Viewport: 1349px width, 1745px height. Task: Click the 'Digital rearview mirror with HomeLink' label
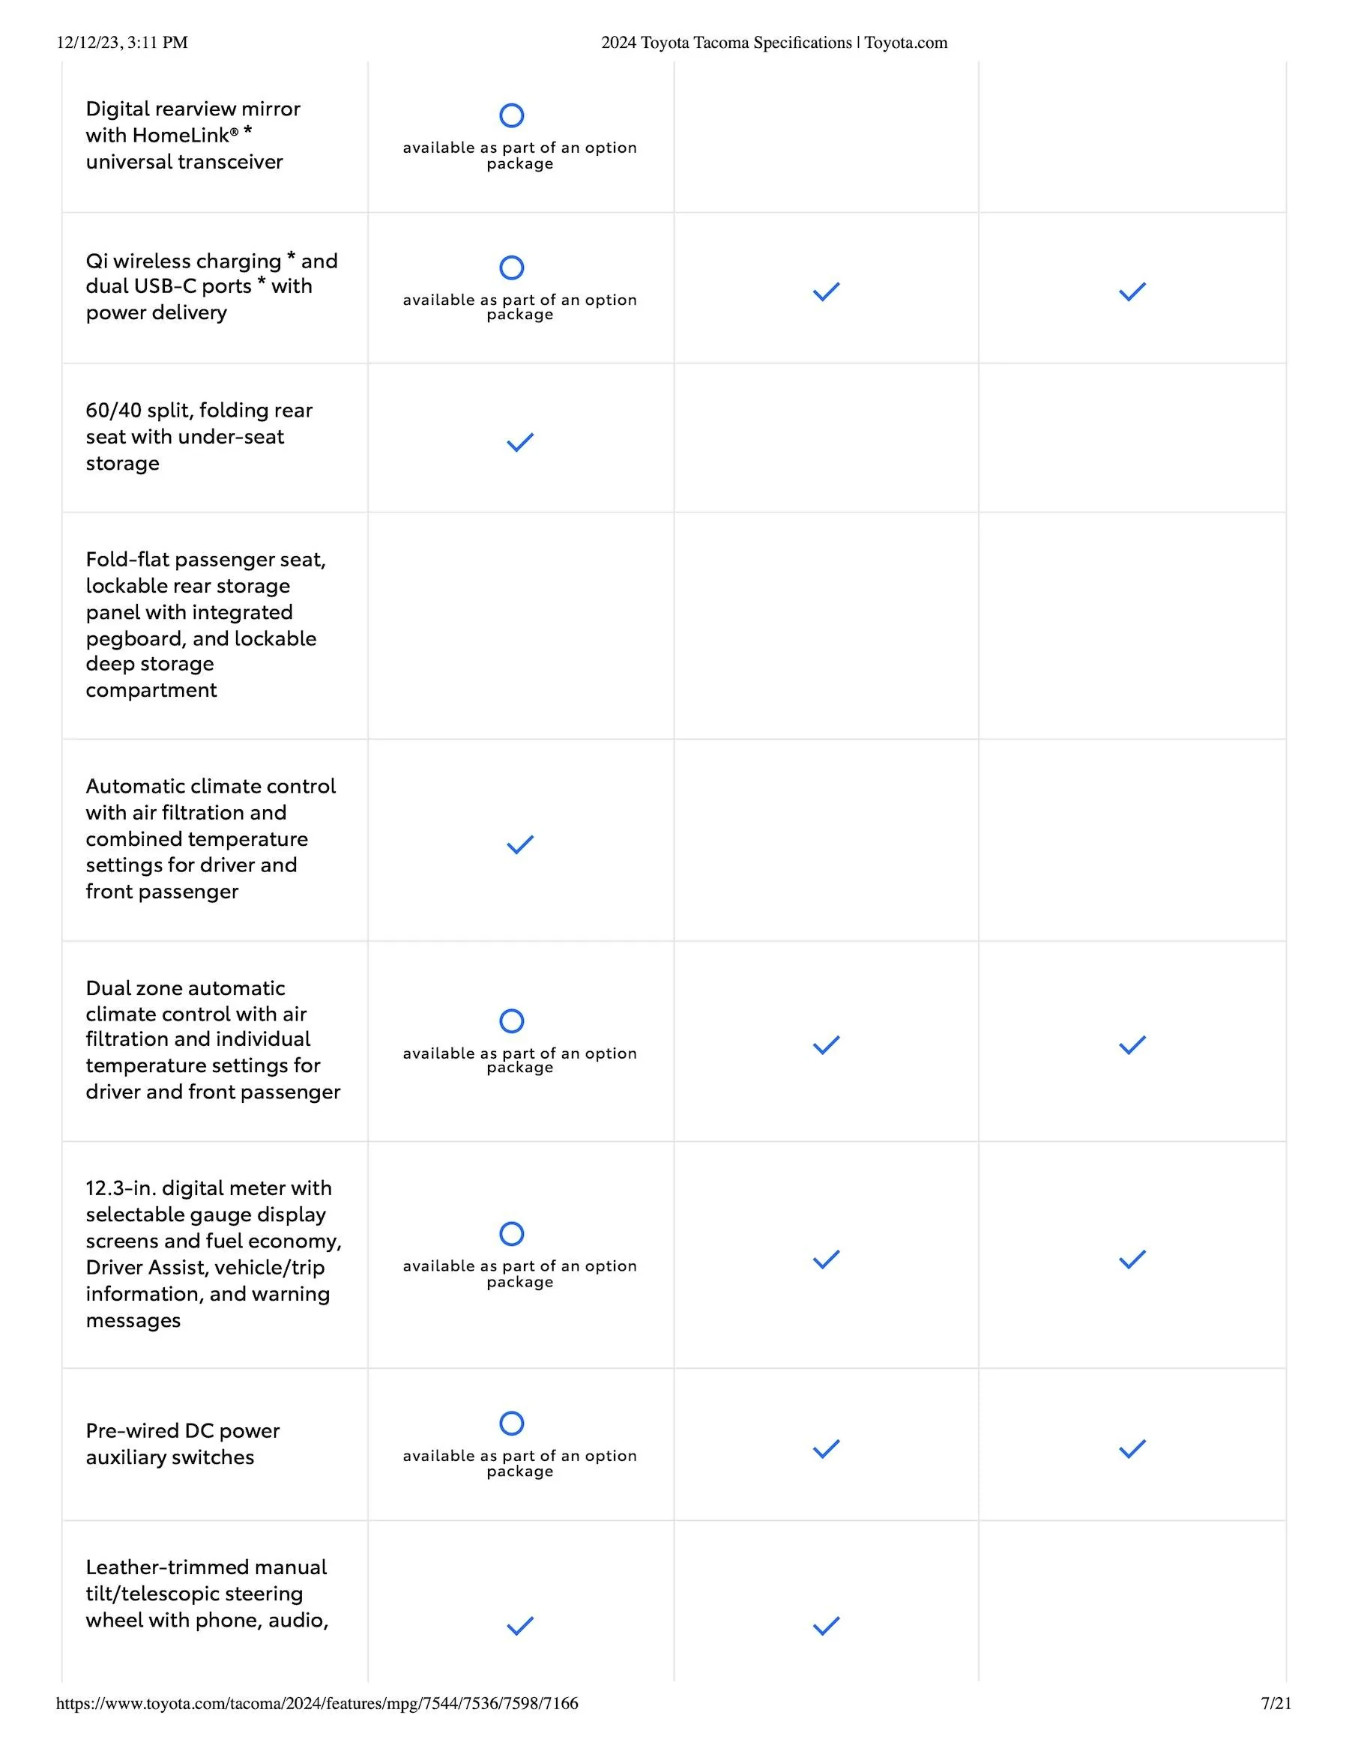(x=193, y=135)
